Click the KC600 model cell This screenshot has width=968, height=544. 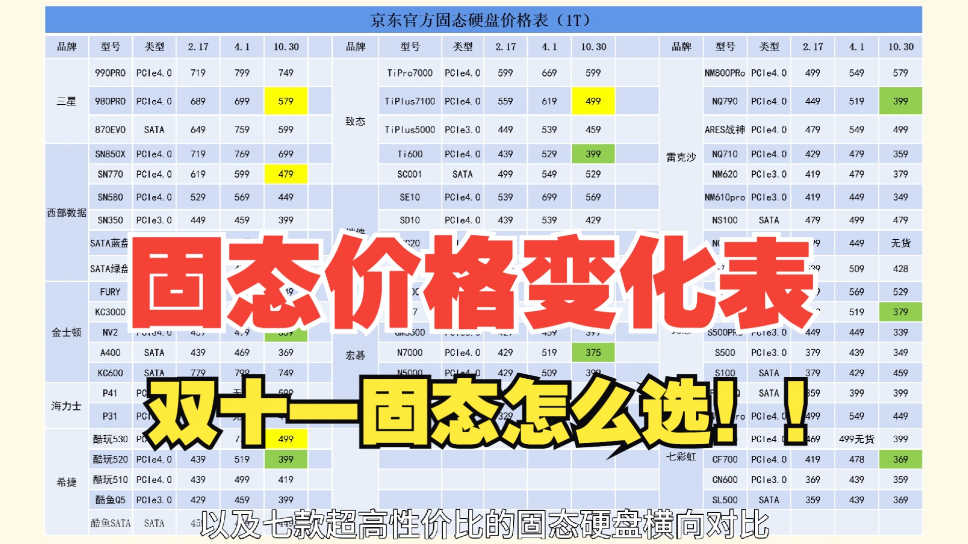click(110, 373)
